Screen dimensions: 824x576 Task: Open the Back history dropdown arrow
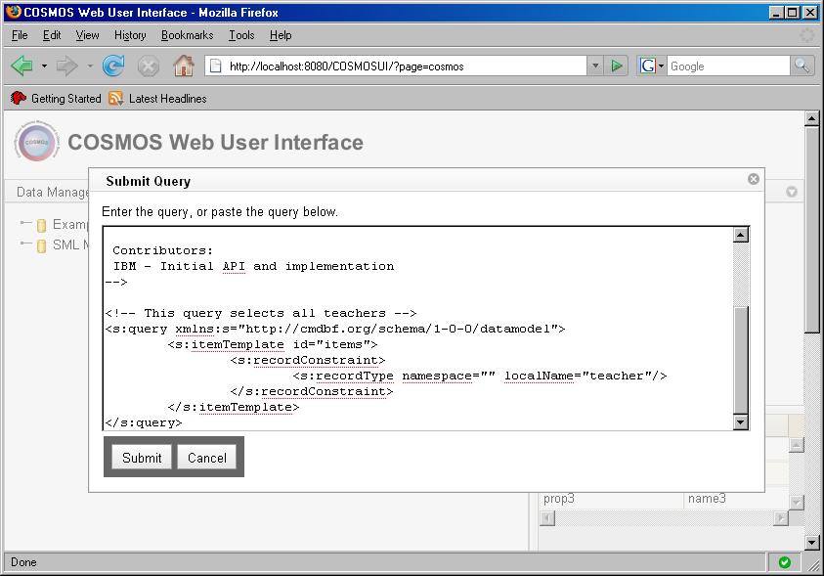[x=44, y=66]
